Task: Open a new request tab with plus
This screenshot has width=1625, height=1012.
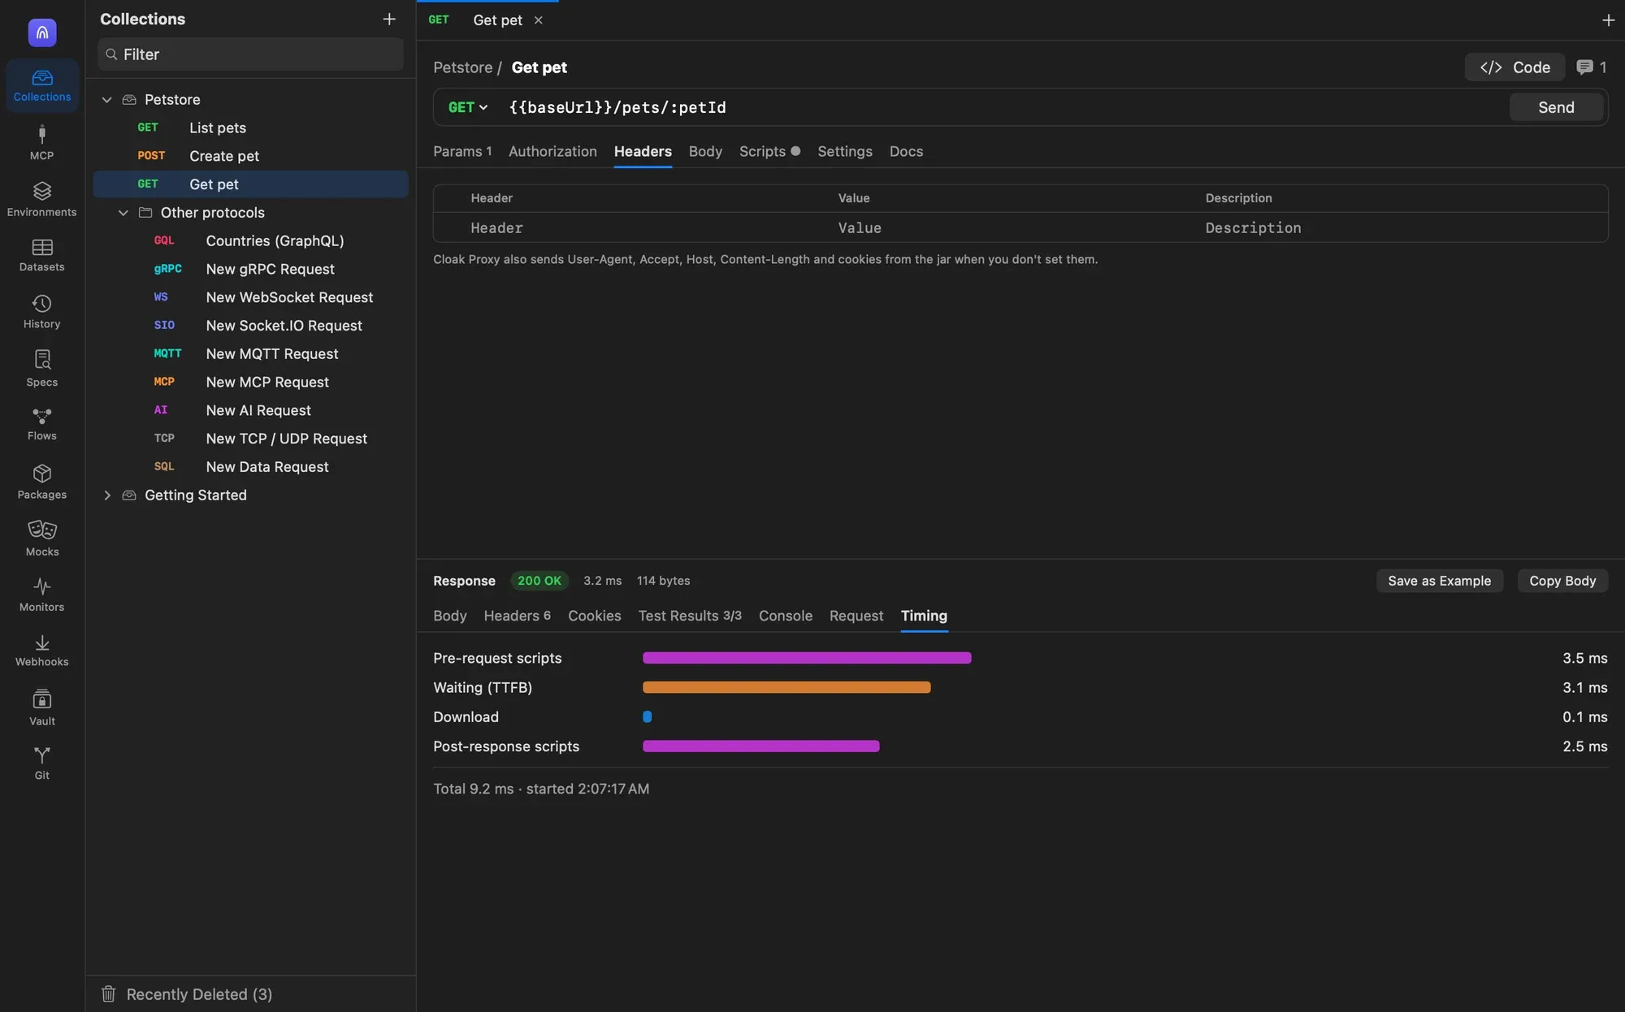Action: [1608, 20]
